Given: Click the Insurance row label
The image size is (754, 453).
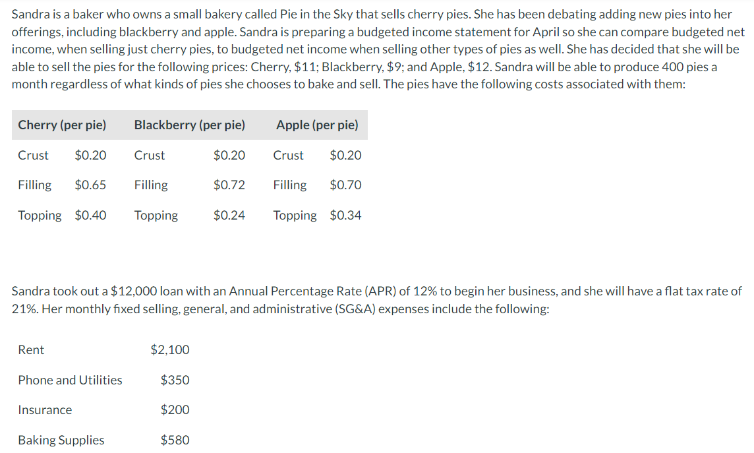Looking at the screenshot, I should point(45,409).
